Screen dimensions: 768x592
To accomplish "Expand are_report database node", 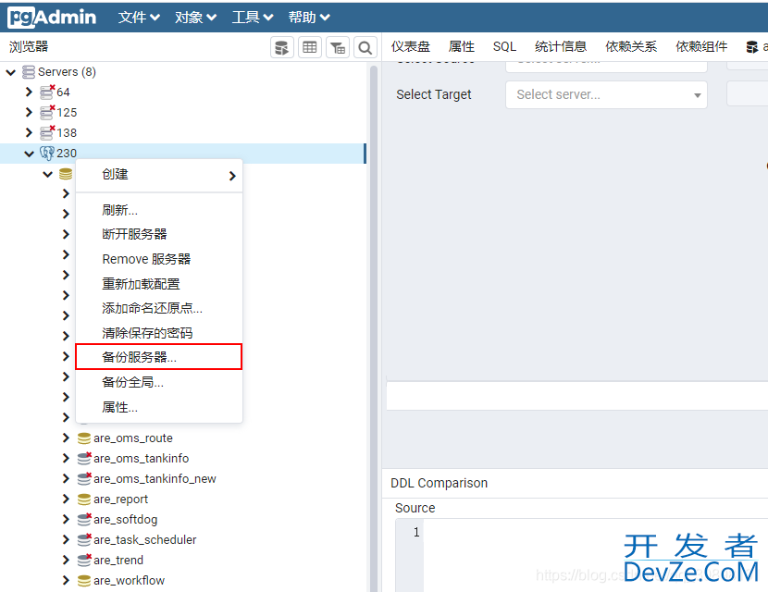I will click(66, 499).
